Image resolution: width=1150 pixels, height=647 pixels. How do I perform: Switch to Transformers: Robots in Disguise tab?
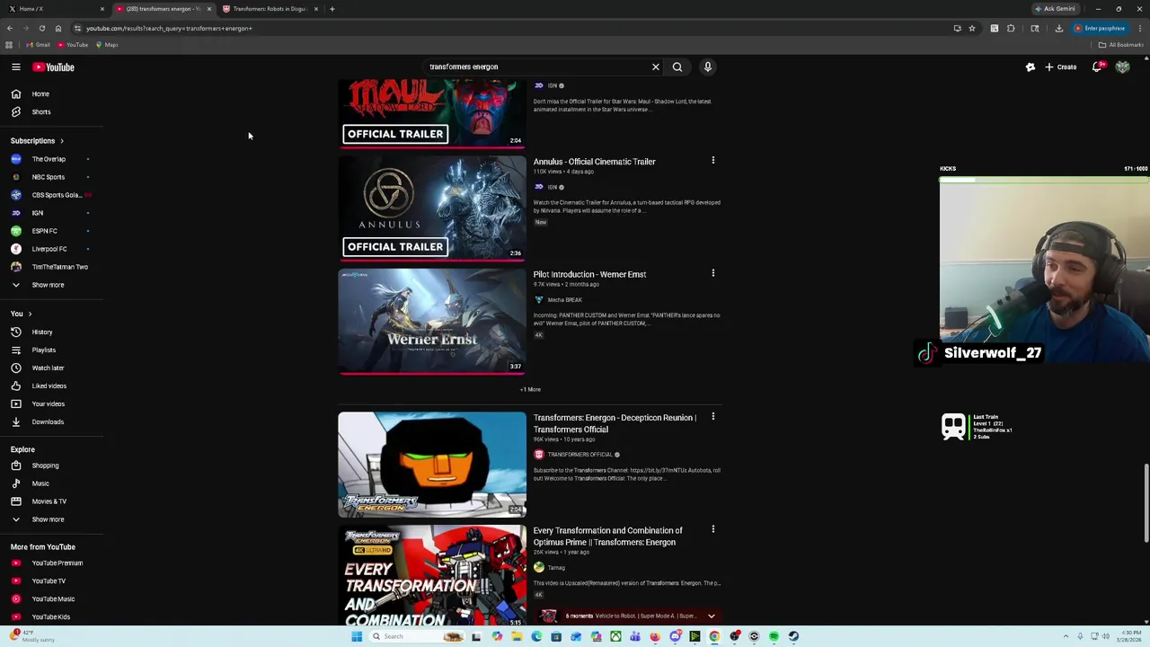point(270,9)
